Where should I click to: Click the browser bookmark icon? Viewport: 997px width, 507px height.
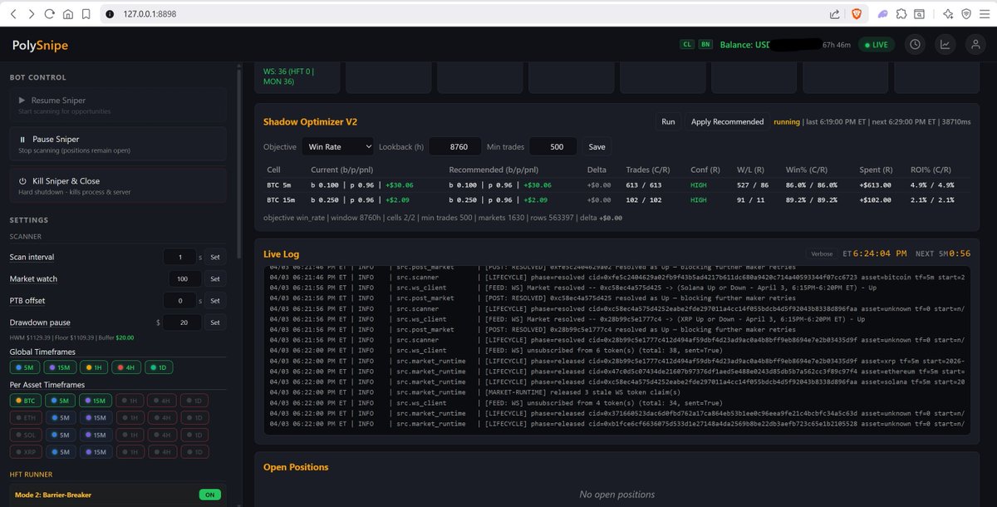pos(86,14)
